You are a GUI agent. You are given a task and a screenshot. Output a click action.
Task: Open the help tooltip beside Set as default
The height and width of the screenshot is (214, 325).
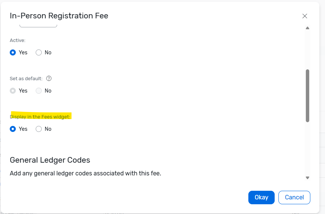click(48, 79)
